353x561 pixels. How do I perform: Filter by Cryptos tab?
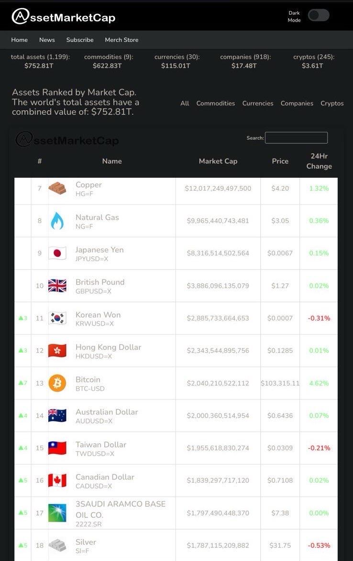[x=332, y=103]
